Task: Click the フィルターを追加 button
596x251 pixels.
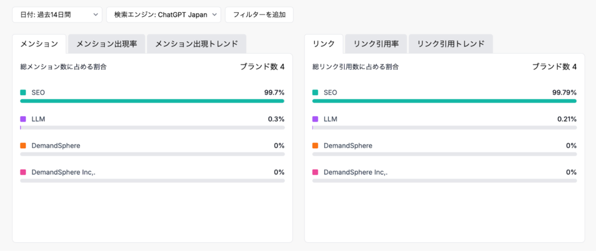Action: click(x=259, y=15)
